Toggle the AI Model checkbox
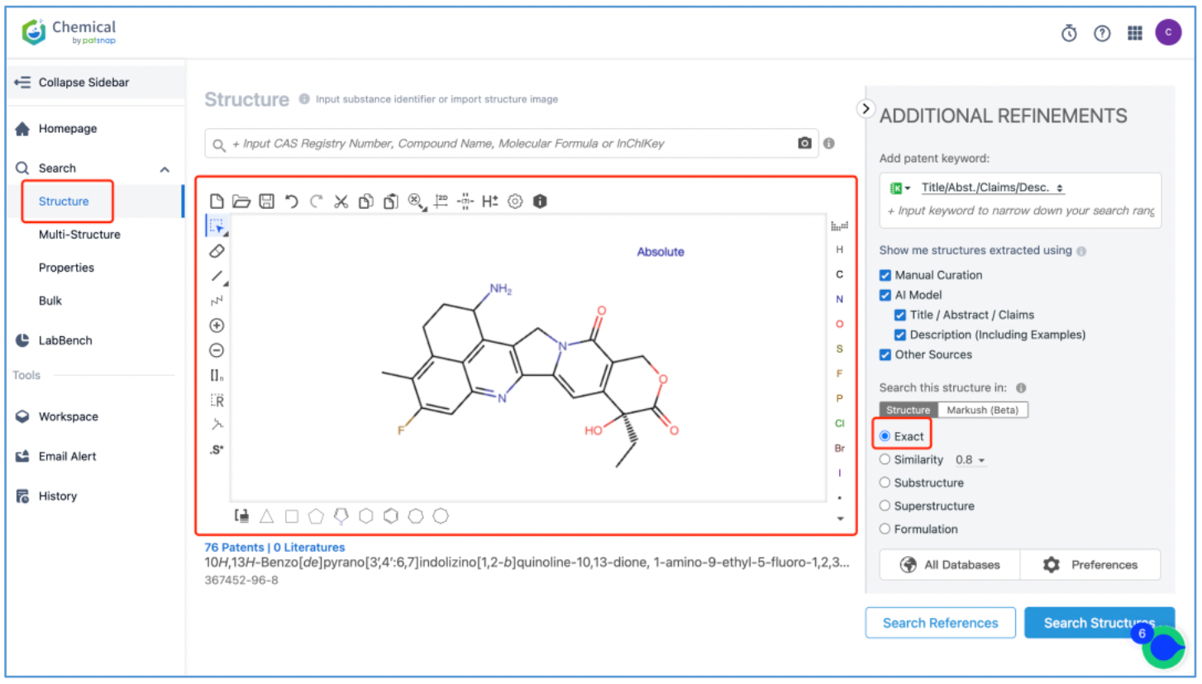The height and width of the screenshot is (684, 1202). coord(885,295)
